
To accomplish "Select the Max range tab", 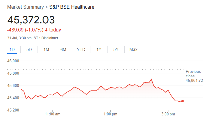I will pos(133,49).
